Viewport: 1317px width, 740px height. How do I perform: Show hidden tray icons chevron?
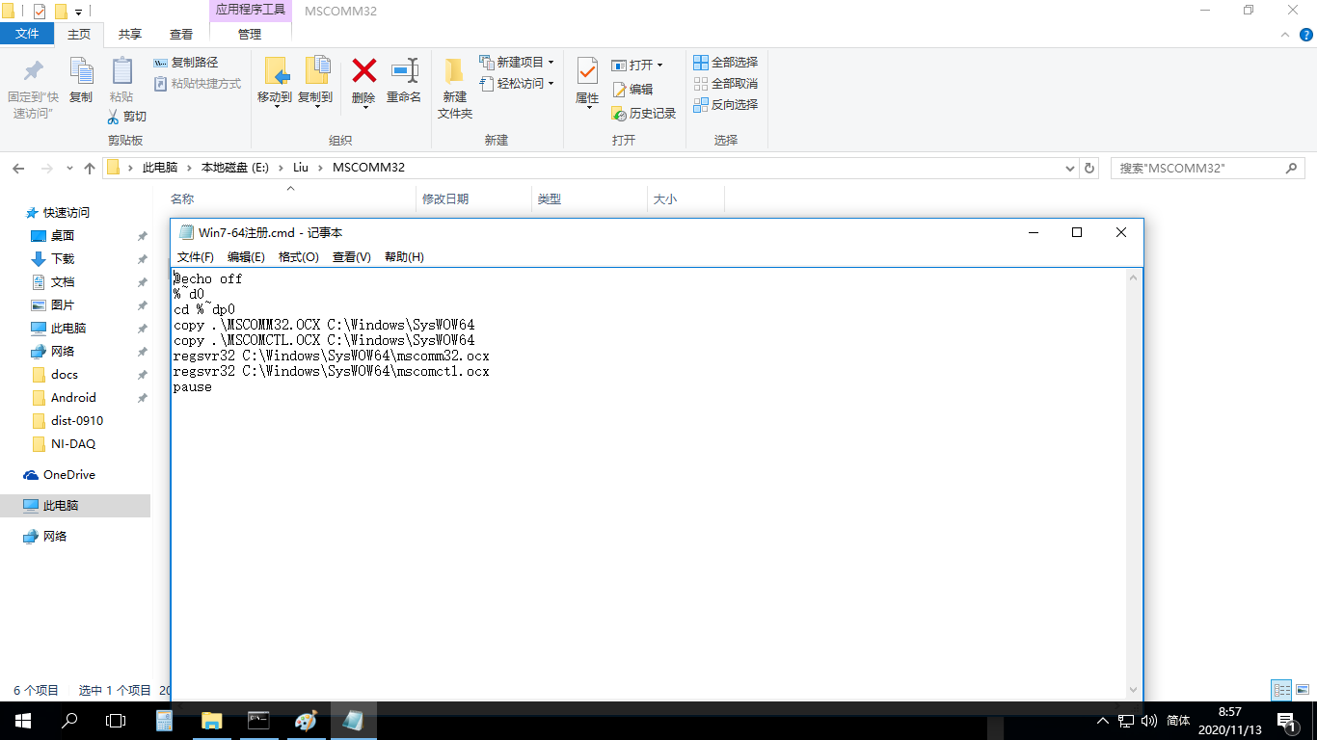(1103, 721)
